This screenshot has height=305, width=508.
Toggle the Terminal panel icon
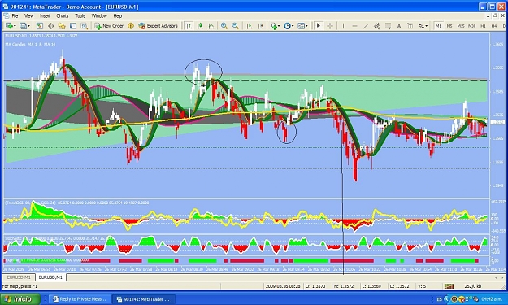coord(73,26)
